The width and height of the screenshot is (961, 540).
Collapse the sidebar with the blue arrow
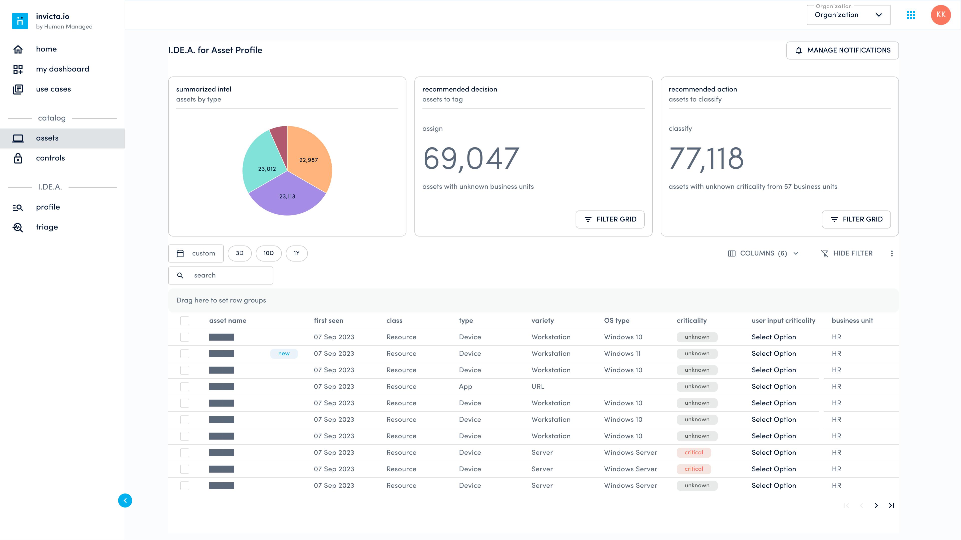pyautogui.click(x=125, y=500)
